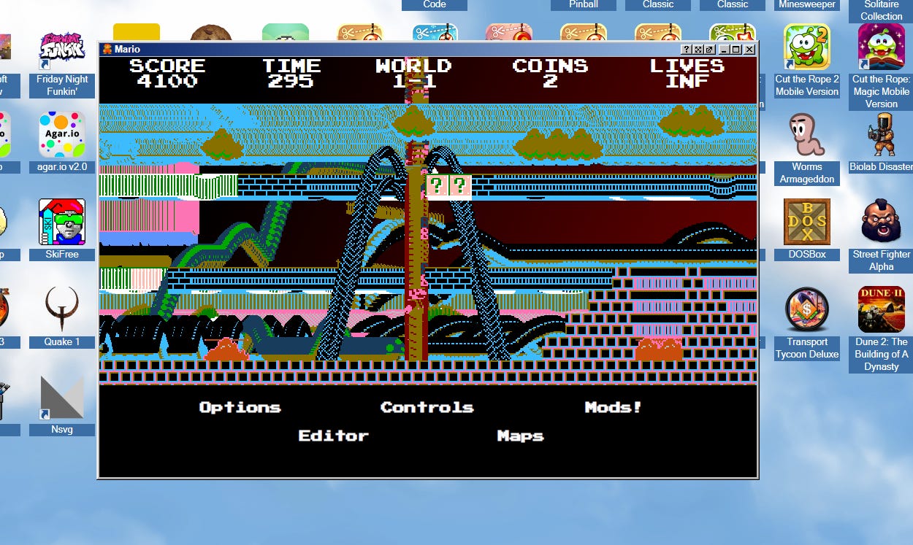Screen dimensions: 913x545
Task: Click the WORLD indicator in the HUD
Action: point(413,73)
